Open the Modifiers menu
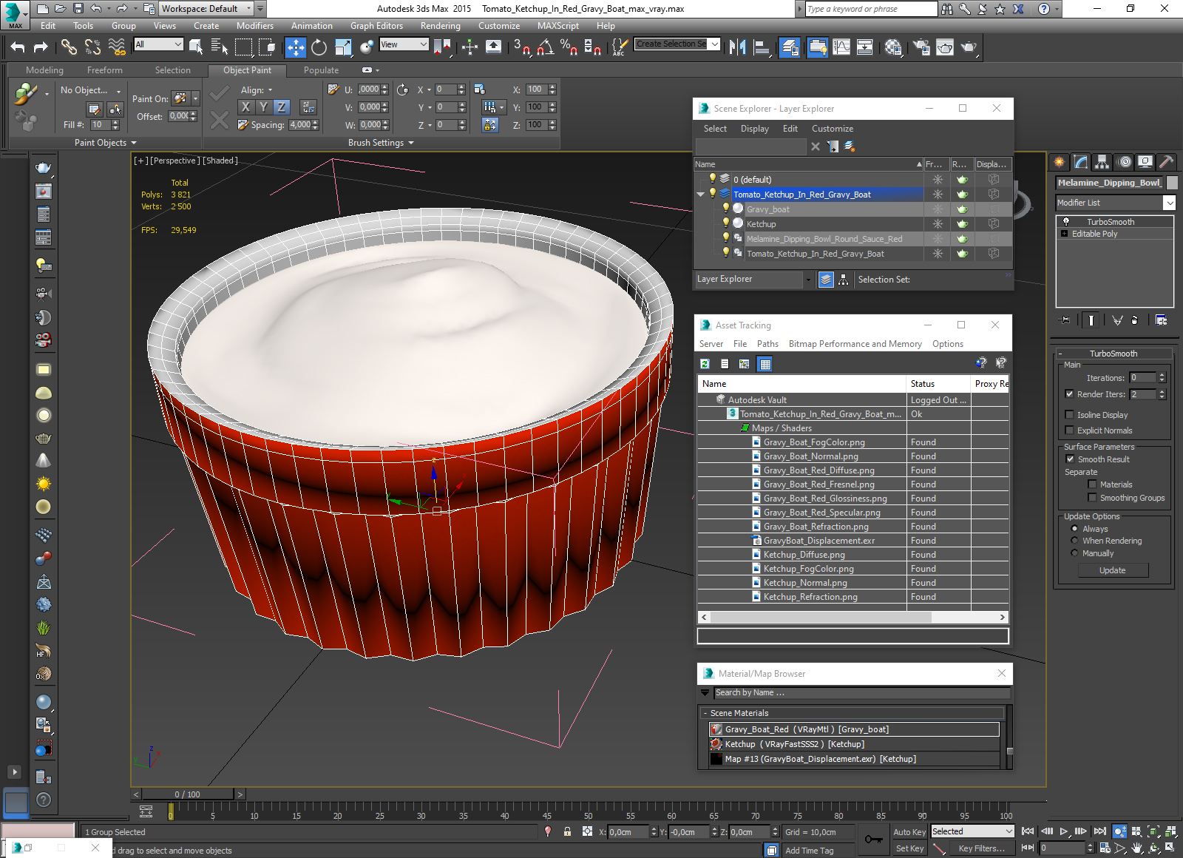 click(255, 26)
